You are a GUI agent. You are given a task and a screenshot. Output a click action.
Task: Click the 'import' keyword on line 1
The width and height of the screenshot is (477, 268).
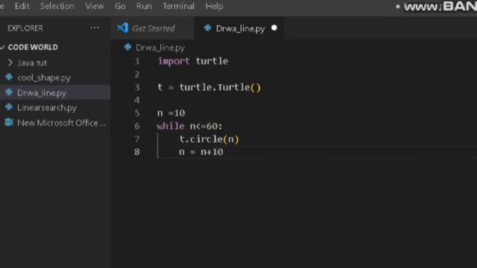pos(174,61)
